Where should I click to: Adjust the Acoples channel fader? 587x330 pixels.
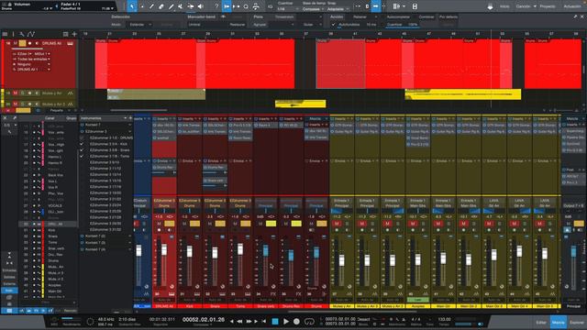tap(418, 258)
